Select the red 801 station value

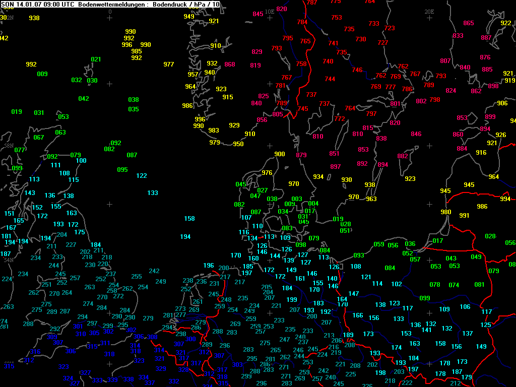click(x=396, y=104)
